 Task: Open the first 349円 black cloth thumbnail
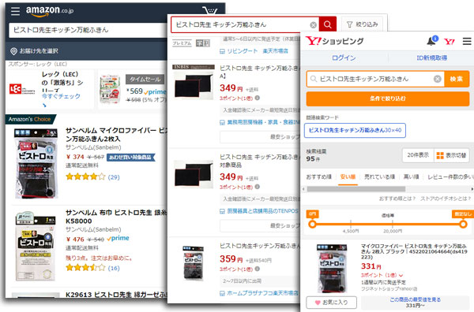194,82
